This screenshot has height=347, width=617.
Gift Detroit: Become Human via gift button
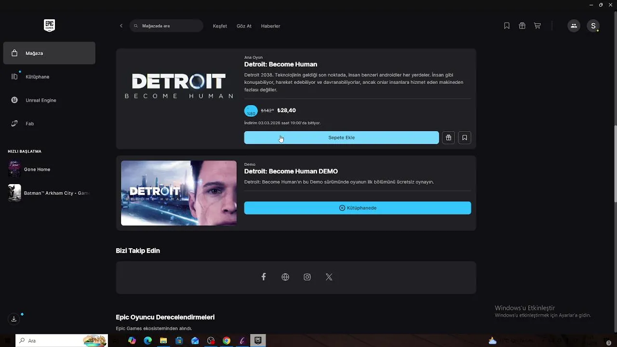448,138
